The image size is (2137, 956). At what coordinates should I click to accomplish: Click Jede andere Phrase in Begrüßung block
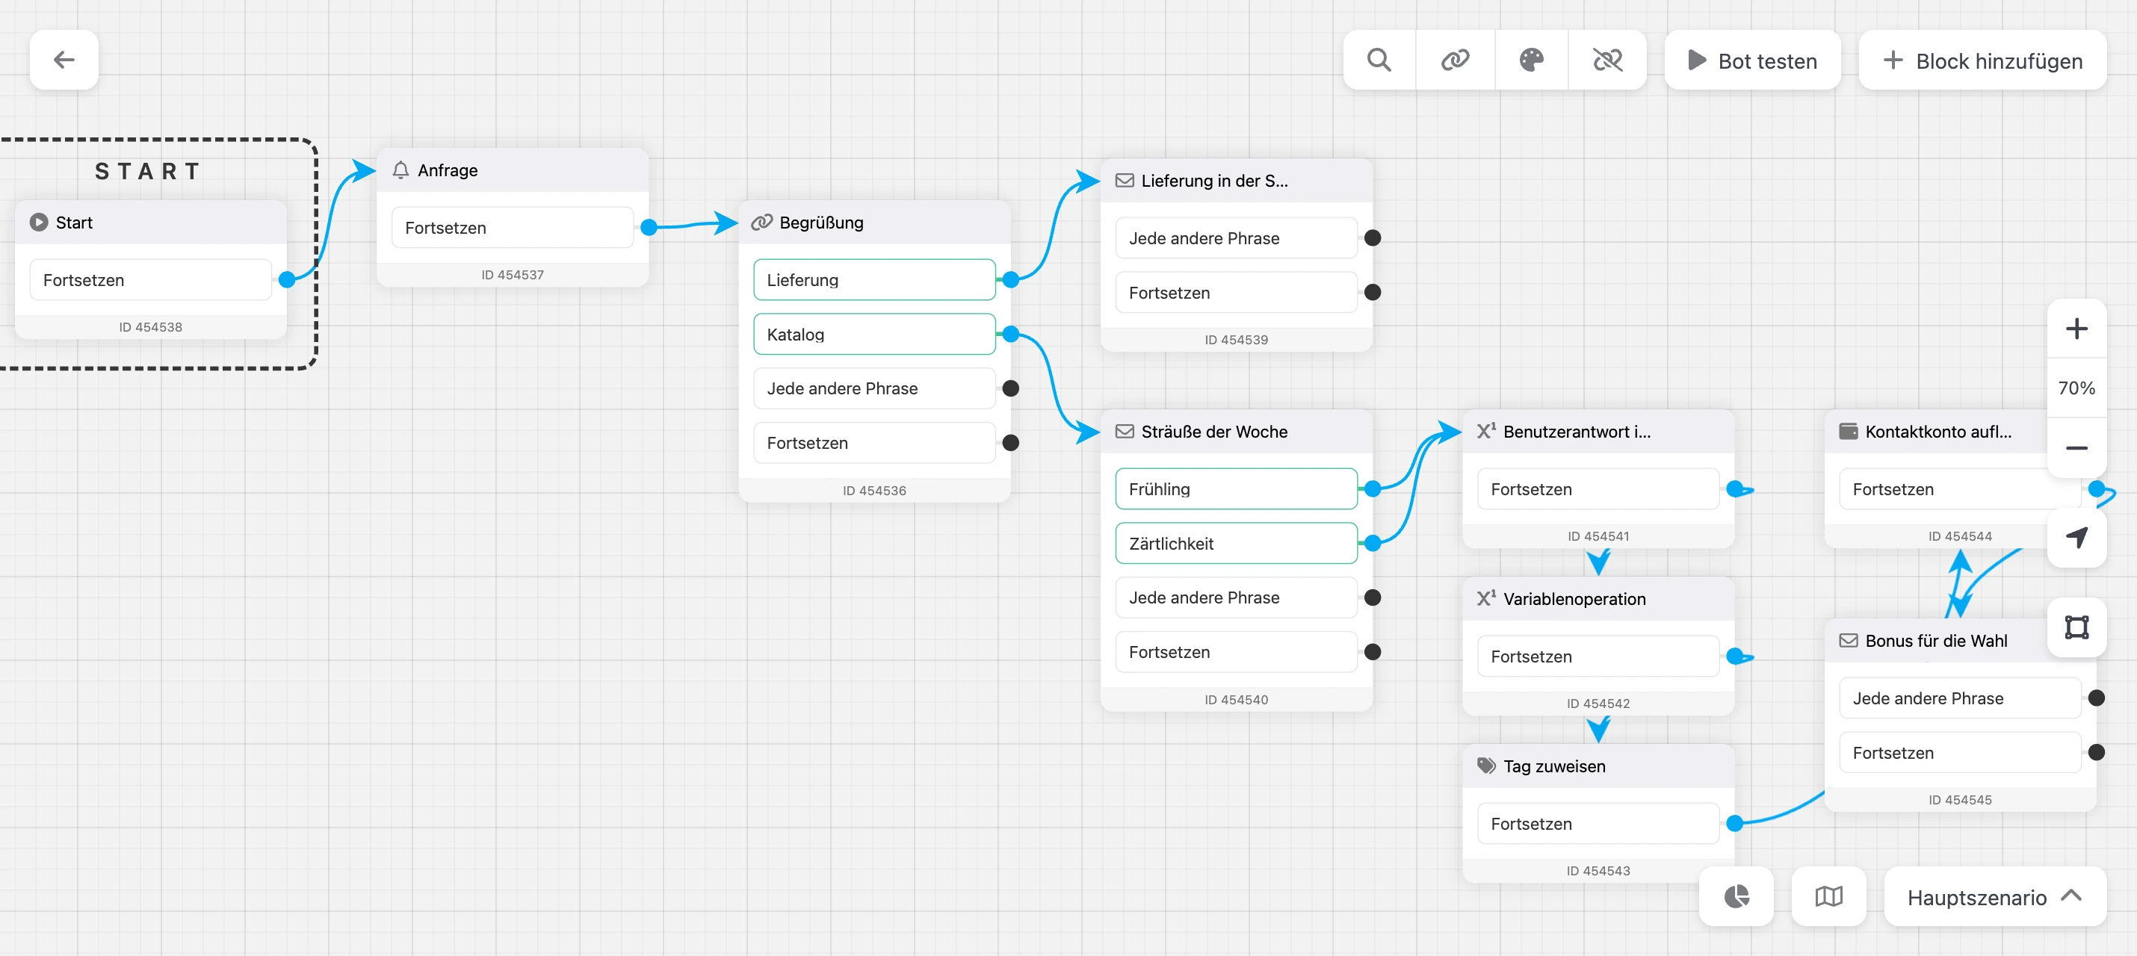tap(874, 388)
